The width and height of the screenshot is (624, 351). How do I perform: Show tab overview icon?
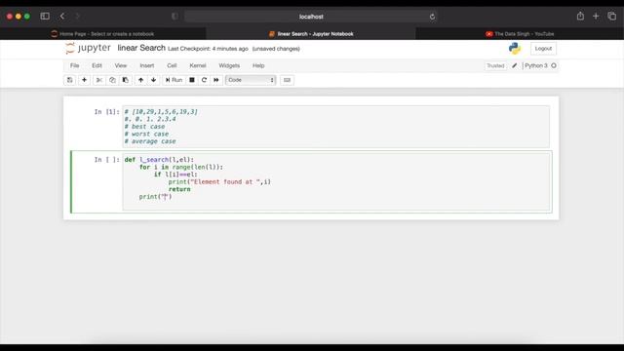point(611,16)
